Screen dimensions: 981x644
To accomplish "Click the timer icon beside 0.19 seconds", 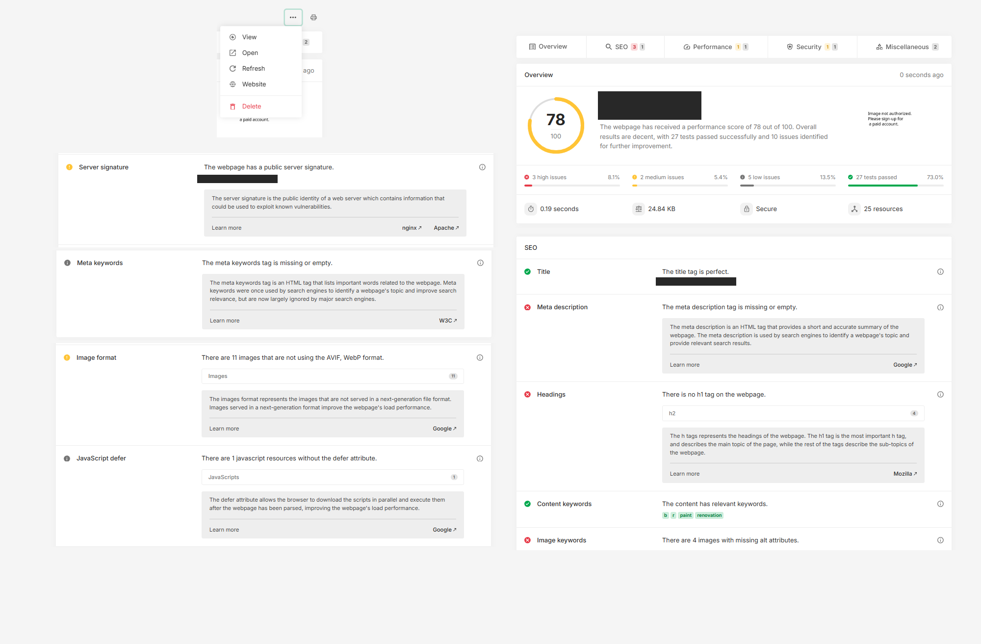I will [531, 209].
